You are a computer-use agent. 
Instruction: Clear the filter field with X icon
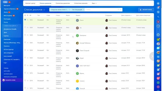[121, 10]
